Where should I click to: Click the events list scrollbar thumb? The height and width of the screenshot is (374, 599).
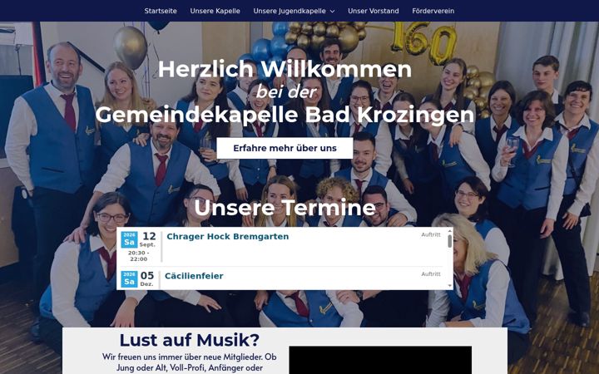click(x=449, y=241)
